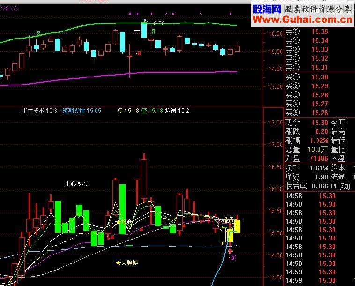The width and height of the screenshot is (355, 286).
Task: Click the green S marker next to 16.80
Action: point(153,31)
